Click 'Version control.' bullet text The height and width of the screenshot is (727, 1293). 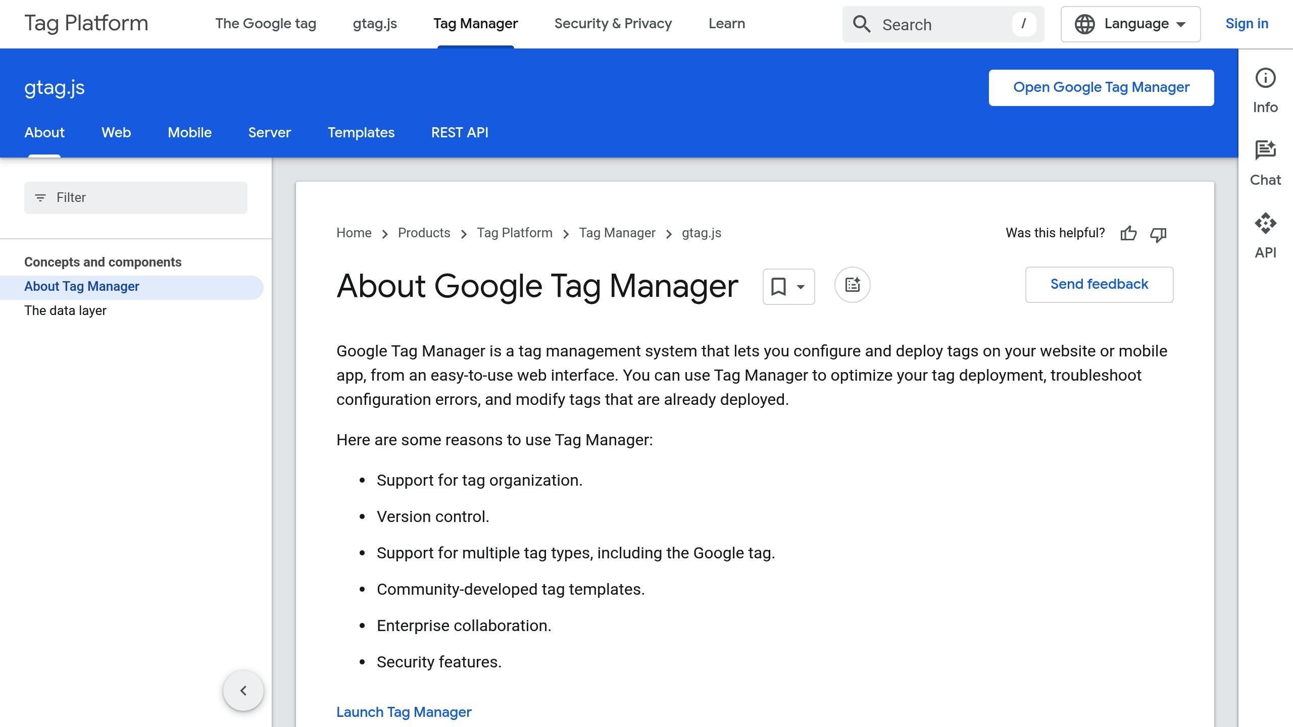pyautogui.click(x=433, y=516)
